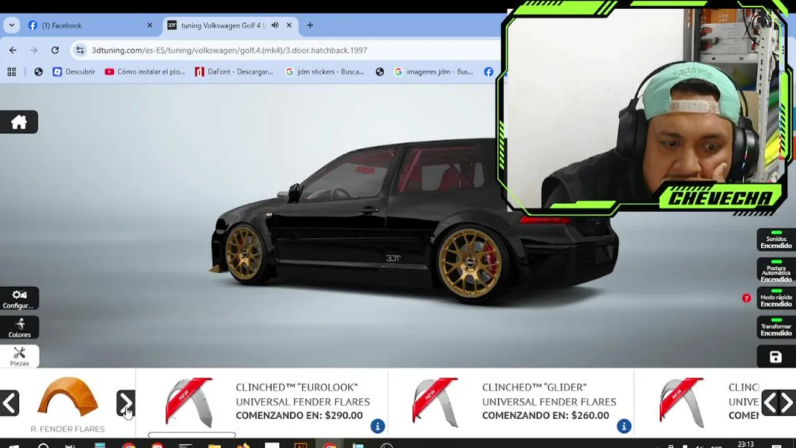
Task: Go to previous part category with left arrow
Action: click(9, 403)
